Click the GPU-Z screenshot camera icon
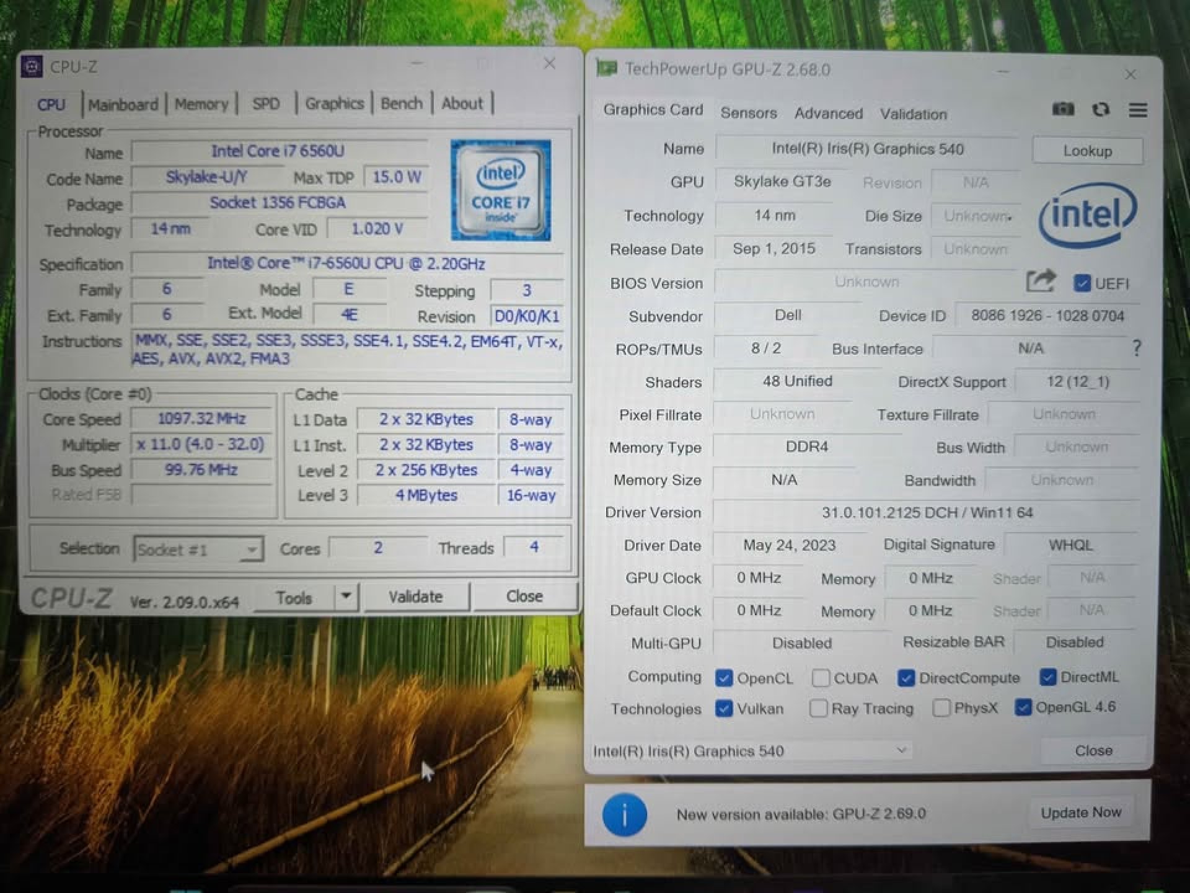 click(x=1063, y=110)
